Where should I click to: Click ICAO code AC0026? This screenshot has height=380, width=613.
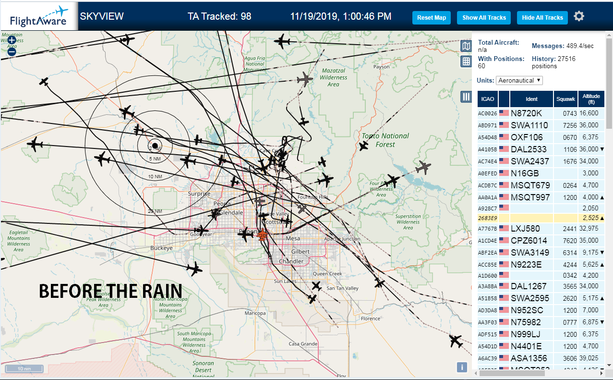click(488, 114)
